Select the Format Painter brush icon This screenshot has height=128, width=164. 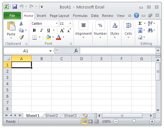21,37
